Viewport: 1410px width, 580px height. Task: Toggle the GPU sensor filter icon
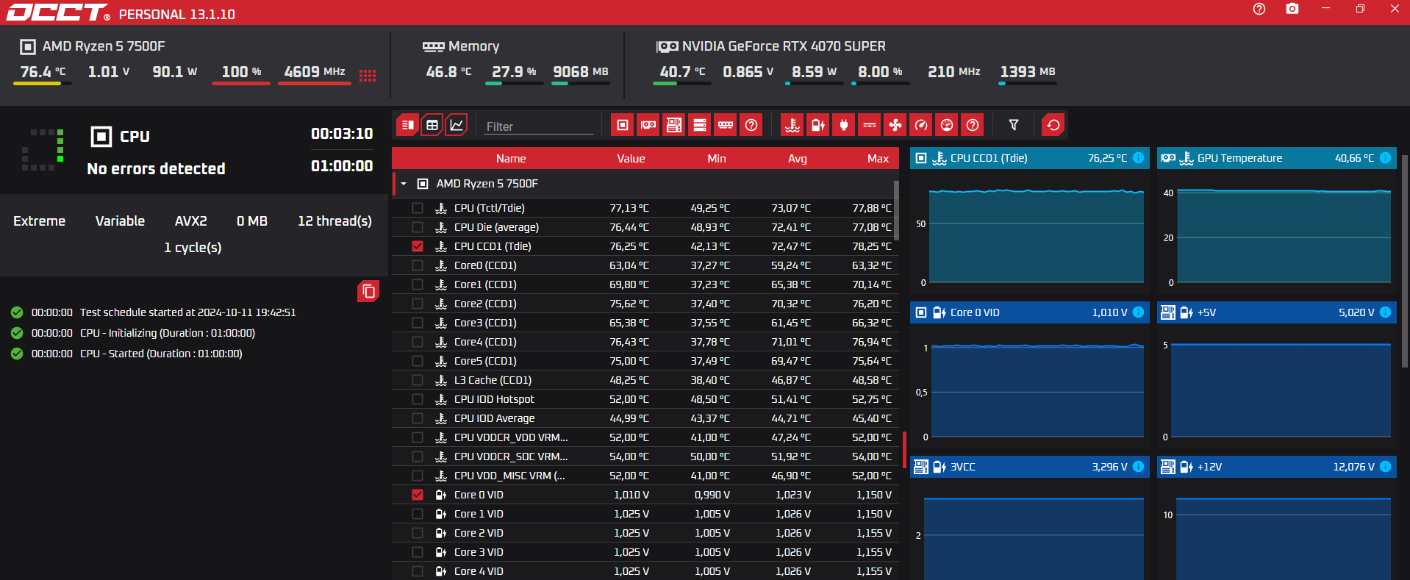[x=648, y=125]
